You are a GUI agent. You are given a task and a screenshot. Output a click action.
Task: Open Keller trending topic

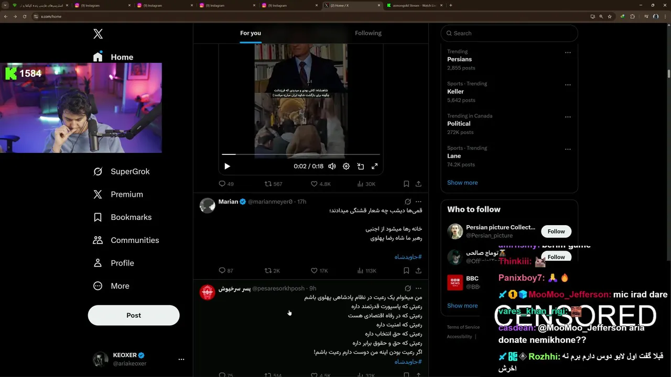coord(456,92)
